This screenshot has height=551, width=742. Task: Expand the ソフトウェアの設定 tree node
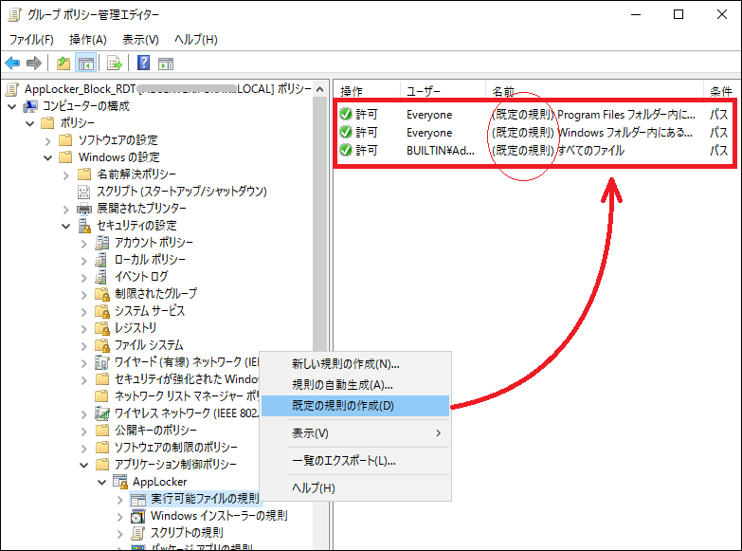click(48, 140)
